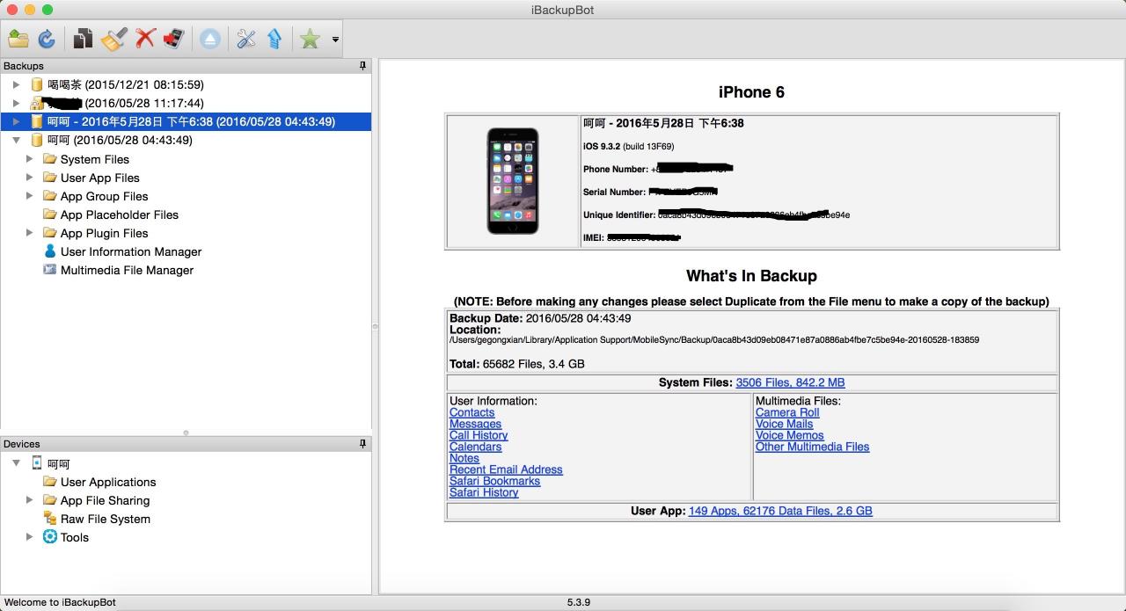Toggle the Devices panel pin
This screenshot has height=611, width=1126.
coord(362,444)
